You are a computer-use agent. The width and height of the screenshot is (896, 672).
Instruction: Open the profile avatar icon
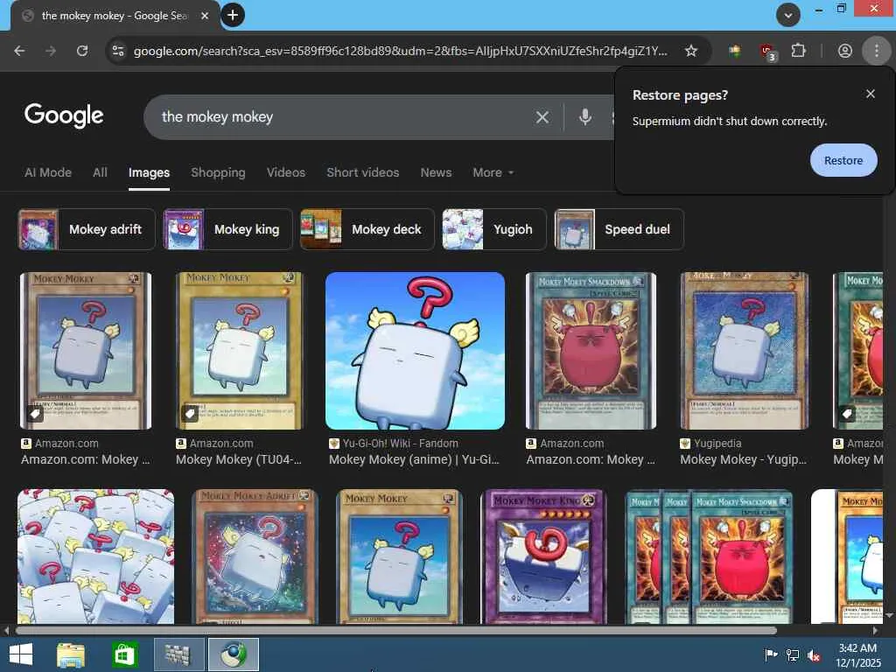click(844, 51)
